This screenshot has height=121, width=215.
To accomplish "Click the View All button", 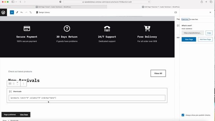I will click(158, 73).
